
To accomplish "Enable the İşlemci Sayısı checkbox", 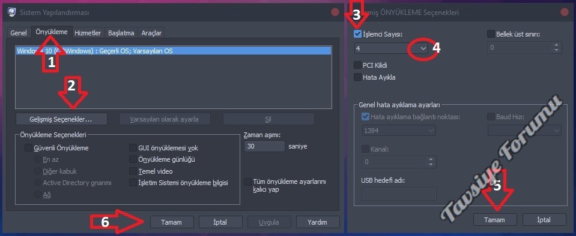I will [357, 34].
